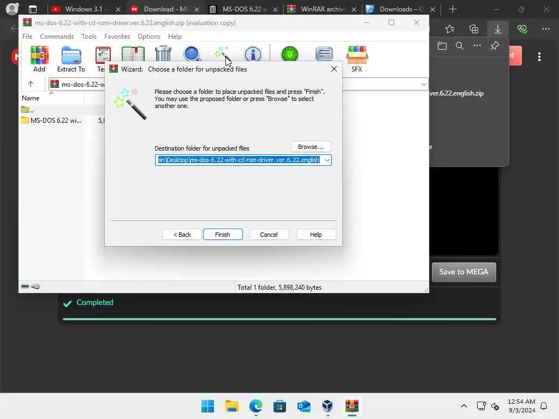The image size is (559, 419).
Task: Click the browser profile avatar
Action: [x=12, y=9]
